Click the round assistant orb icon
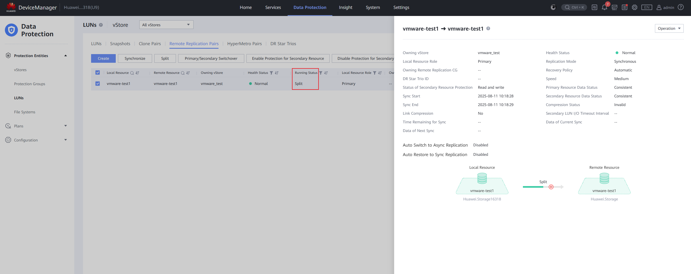This screenshot has width=691, height=274. coord(553,7)
